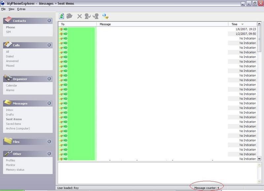Screen dimensions: 264x191
Task: Open the View menu
Action: pos(12,9)
